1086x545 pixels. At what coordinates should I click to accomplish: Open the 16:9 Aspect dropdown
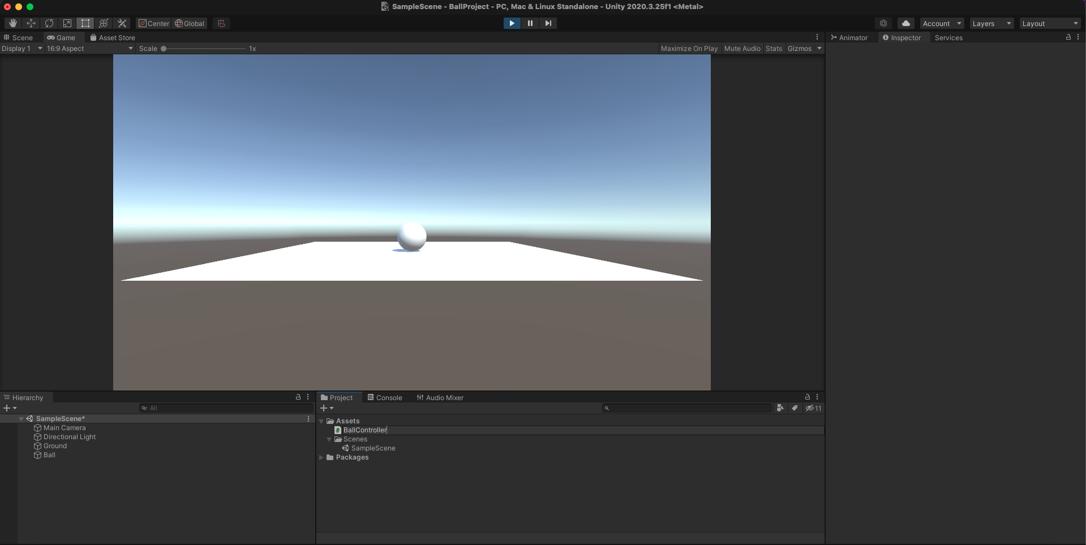(89, 49)
